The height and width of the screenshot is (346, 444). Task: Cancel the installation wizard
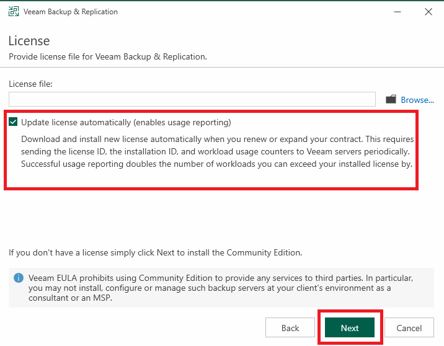pos(409,327)
